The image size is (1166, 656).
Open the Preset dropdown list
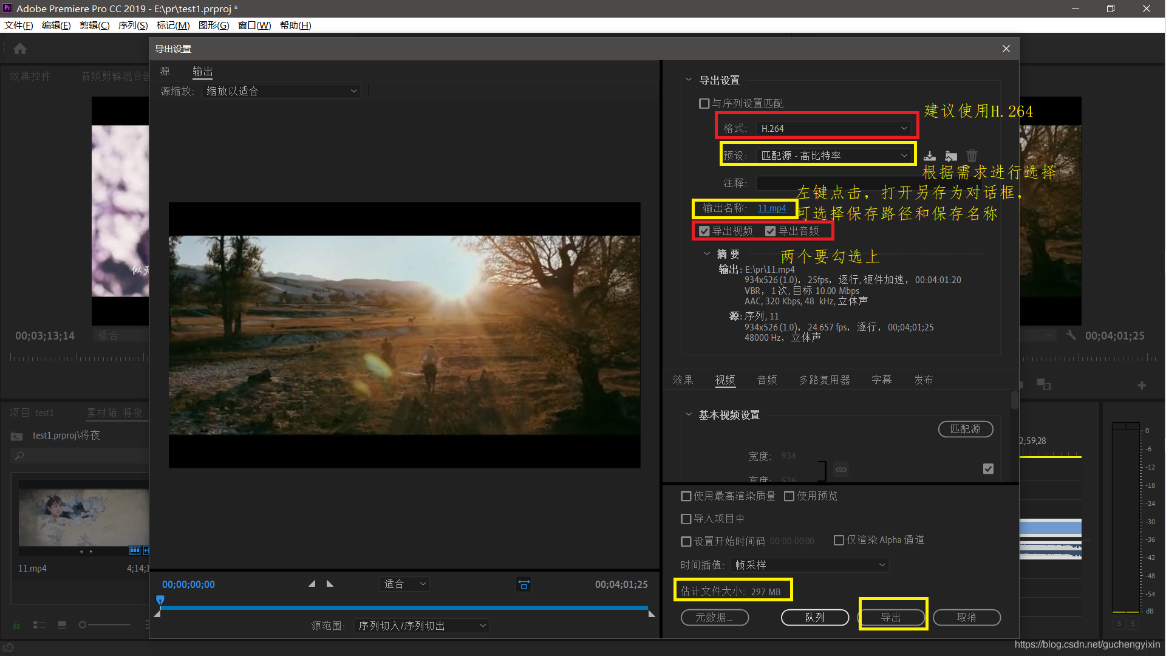pos(834,156)
